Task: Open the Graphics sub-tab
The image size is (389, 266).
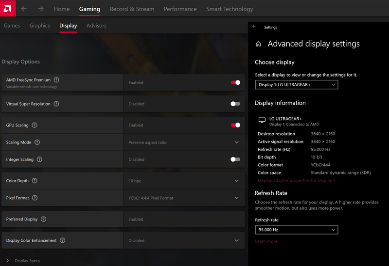Action: pyautogui.click(x=39, y=26)
